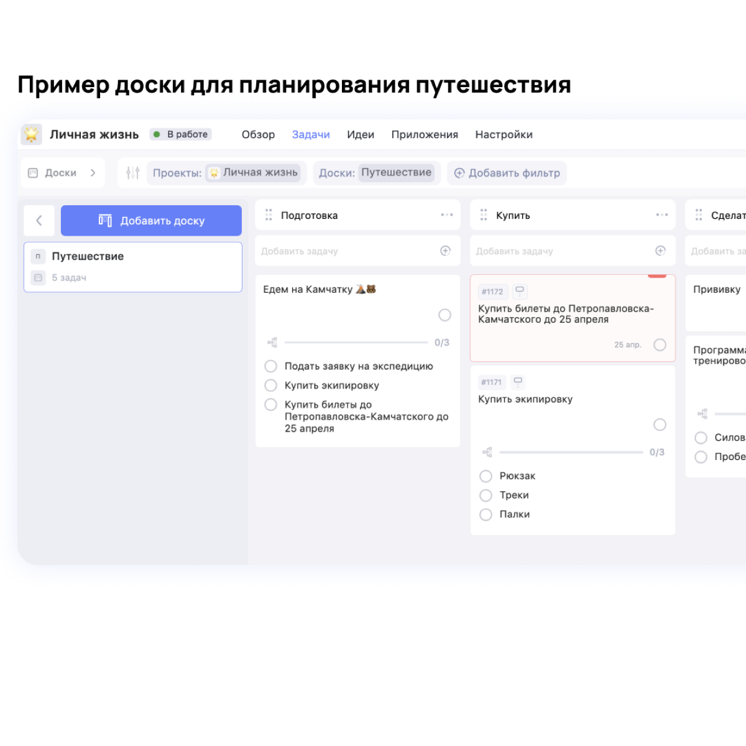Open the Приложения tab
746x746 pixels.
tap(425, 135)
